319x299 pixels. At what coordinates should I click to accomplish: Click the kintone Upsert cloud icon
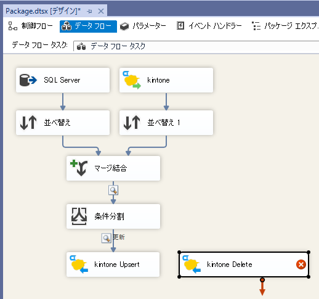(x=79, y=264)
